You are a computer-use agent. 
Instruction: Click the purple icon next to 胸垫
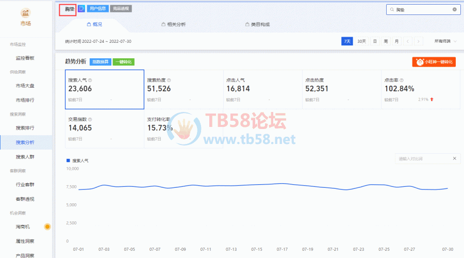[x=81, y=9]
